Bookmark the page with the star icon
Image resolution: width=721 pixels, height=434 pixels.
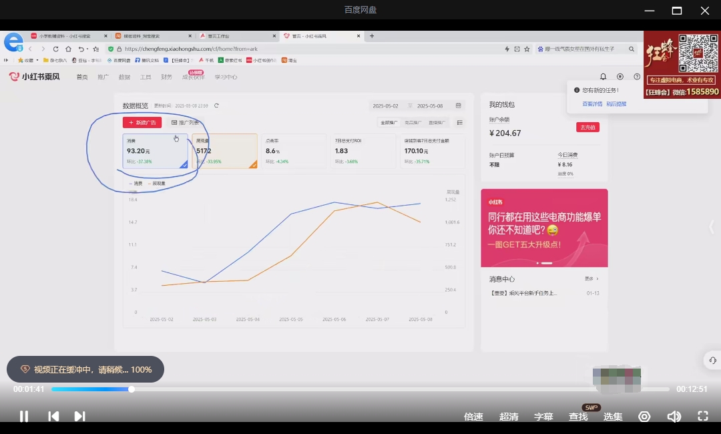click(527, 49)
